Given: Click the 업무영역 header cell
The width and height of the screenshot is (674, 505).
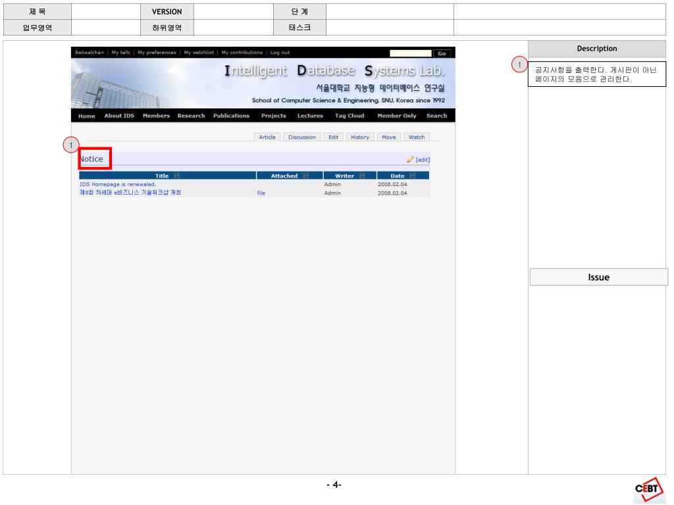Looking at the screenshot, I should 38,28.
